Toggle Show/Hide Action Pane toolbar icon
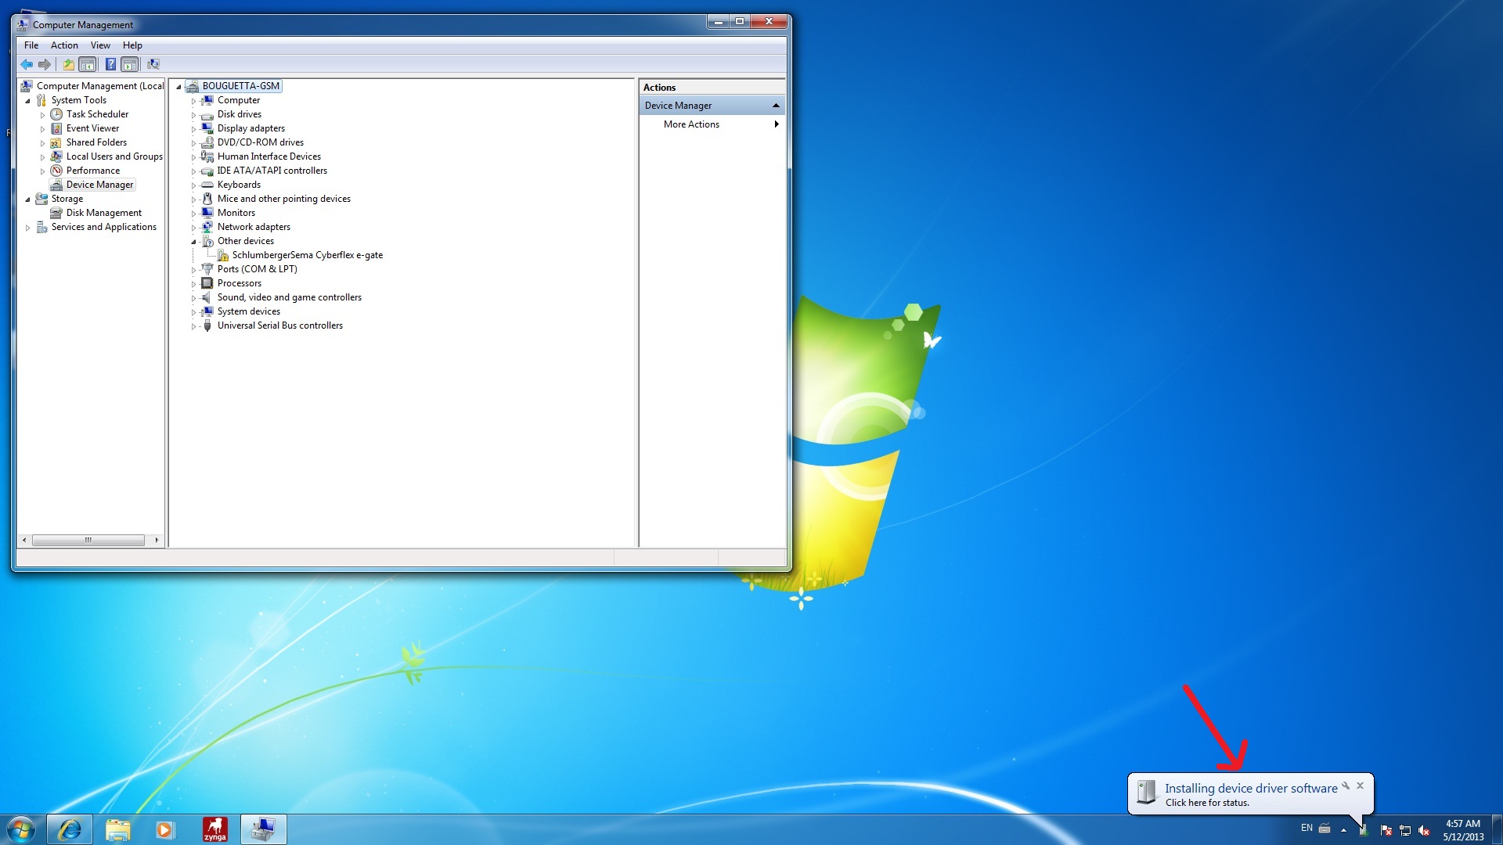Image resolution: width=1503 pixels, height=845 pixels. point(130,64)
